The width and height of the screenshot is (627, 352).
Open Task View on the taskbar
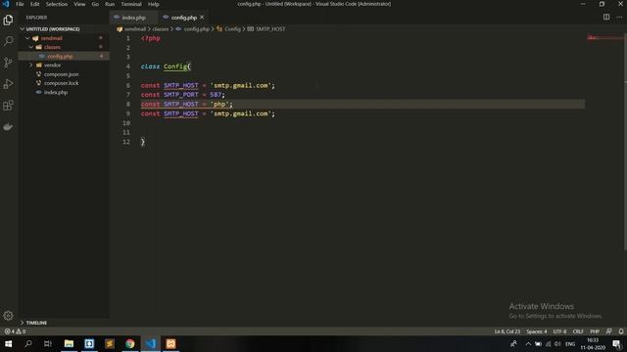(48, 343)
